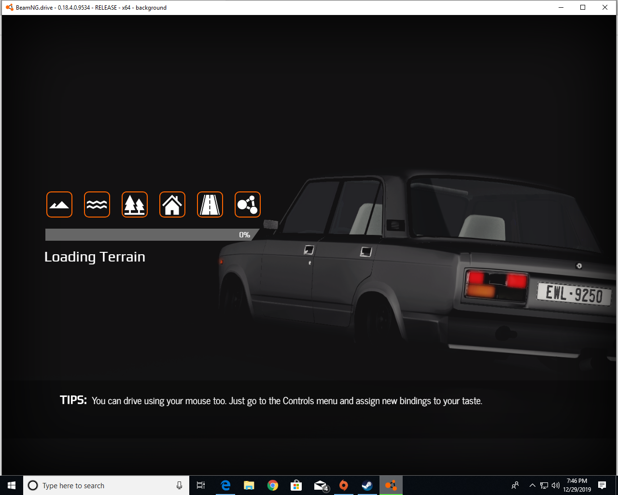Click the Type here to search box

click(x=106, y=485)
